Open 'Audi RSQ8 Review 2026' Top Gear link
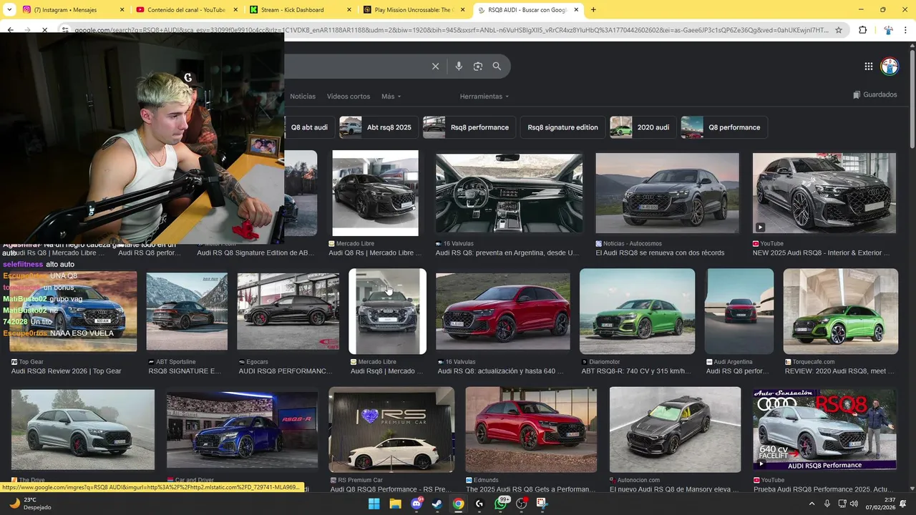Image resolution: width=916 pixels, height=515 pixels. click(66, 371)
